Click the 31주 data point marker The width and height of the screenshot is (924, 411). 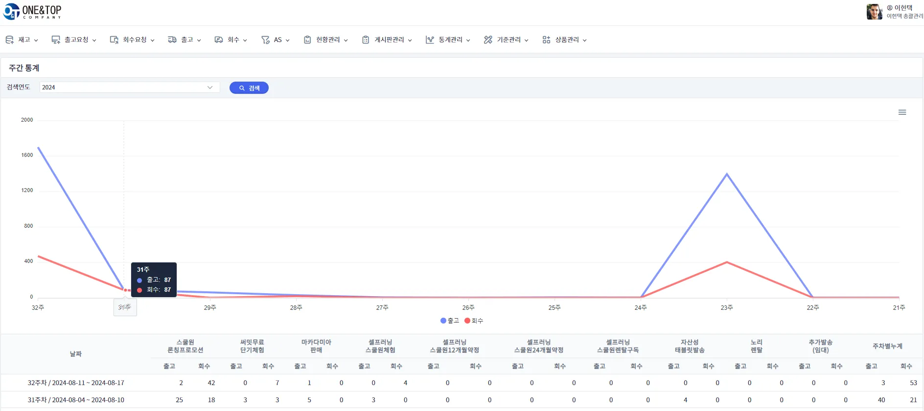coord(126,290)
